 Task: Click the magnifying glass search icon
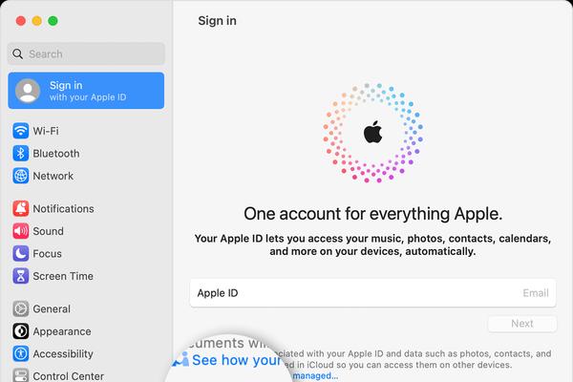(17, 54)
